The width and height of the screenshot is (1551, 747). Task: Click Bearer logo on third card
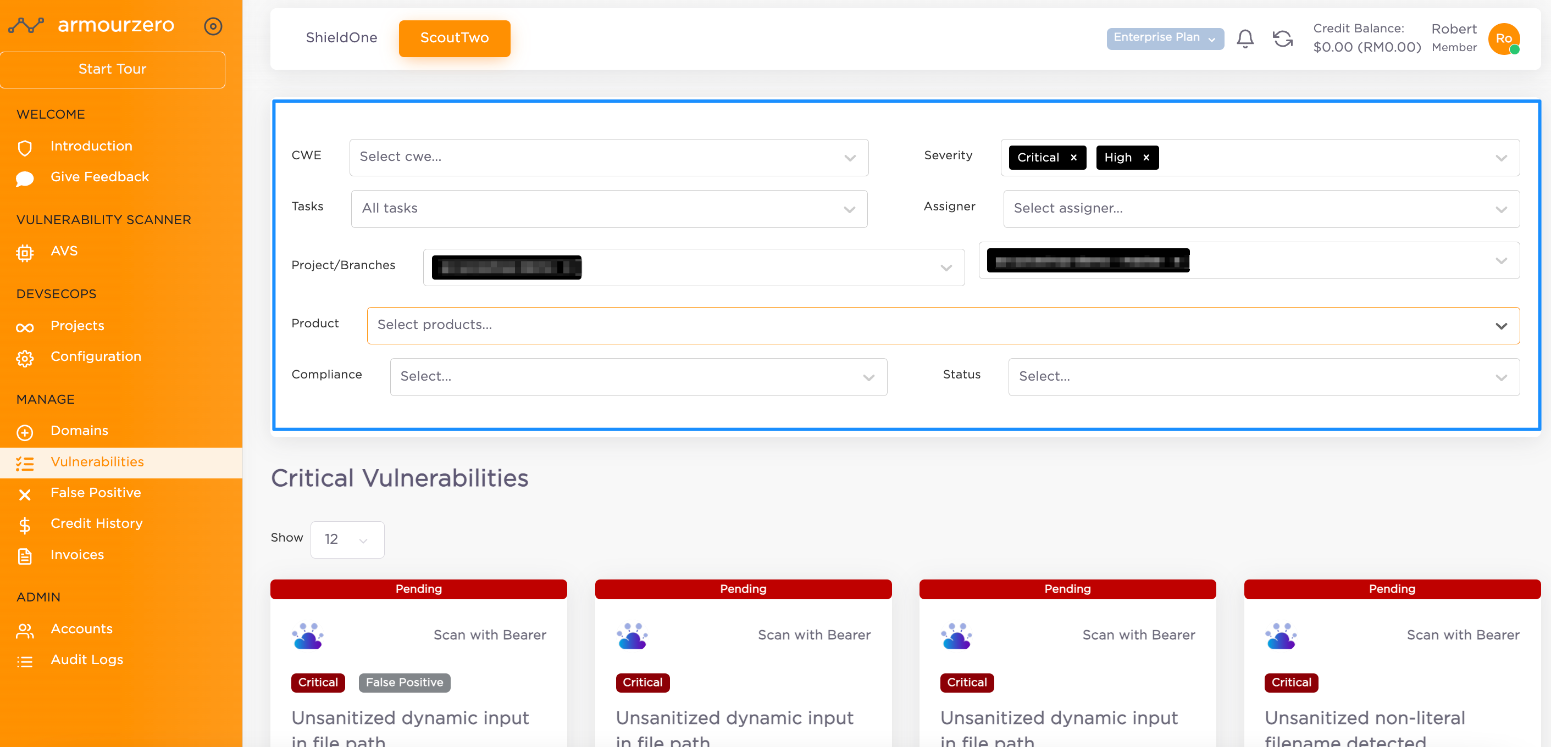(x=957, y=635)
